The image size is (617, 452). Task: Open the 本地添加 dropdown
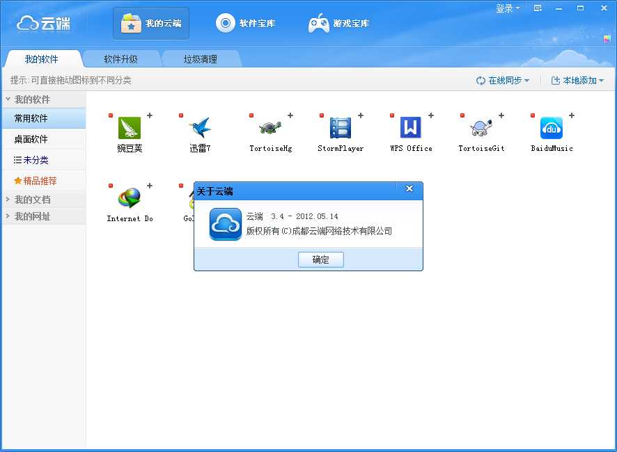pos(577,81)
